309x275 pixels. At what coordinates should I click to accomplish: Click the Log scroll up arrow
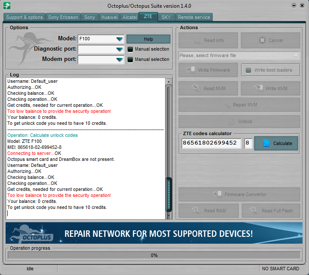tap(169, 82)
